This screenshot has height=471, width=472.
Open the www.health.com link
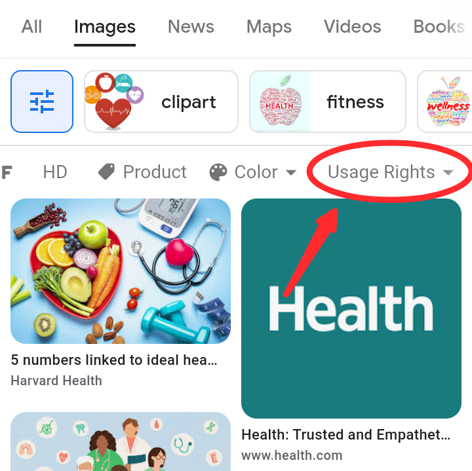click(292, 455)
